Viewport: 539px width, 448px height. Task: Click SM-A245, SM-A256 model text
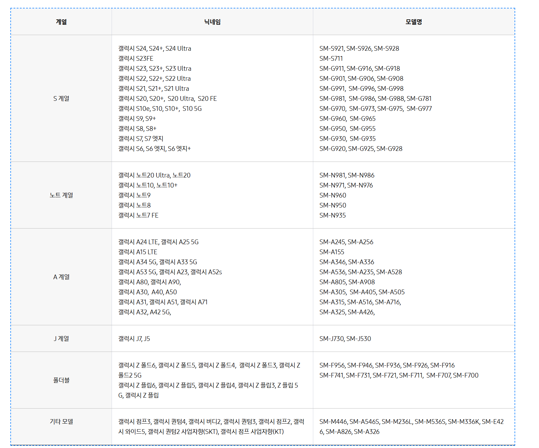[346, 242]
